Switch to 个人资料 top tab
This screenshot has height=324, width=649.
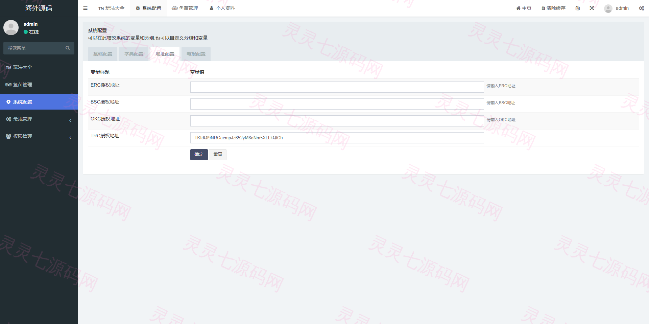(x=222, y=8)
